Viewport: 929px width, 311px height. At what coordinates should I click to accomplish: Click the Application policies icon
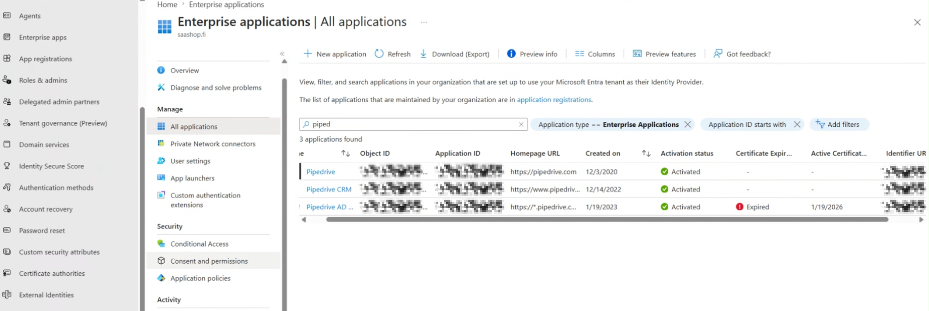[x=161, y=278]
